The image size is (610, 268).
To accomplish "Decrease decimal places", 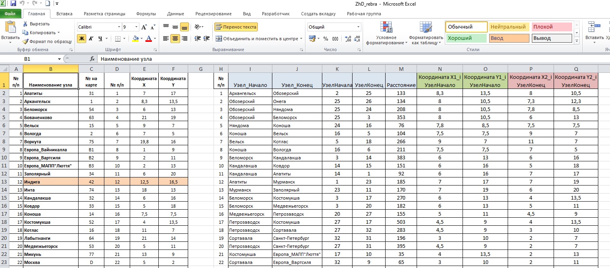I will point(356,39).
